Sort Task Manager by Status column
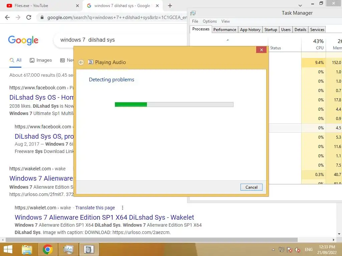 (285, 44)
